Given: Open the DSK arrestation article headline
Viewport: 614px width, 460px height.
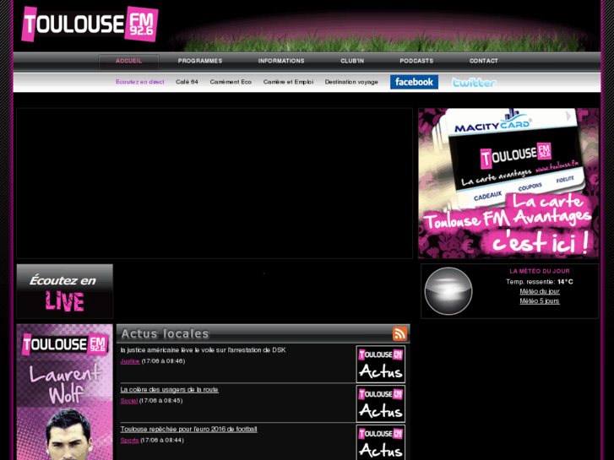Looking at the screenshot, I should coord(203,350).
